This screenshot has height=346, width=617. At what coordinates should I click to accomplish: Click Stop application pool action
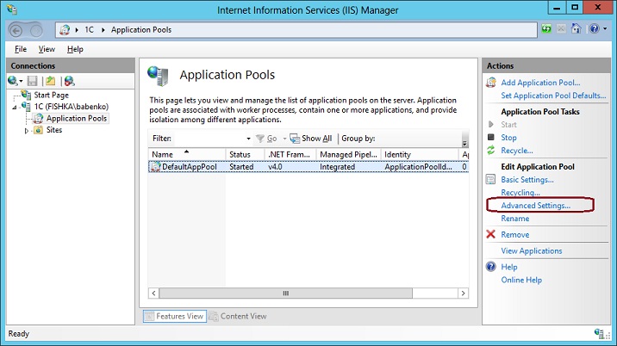tap(508, 138)
